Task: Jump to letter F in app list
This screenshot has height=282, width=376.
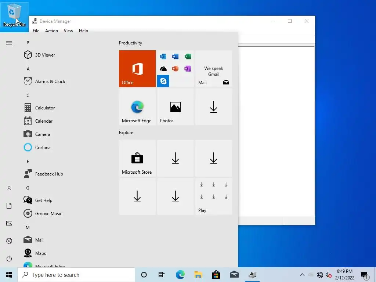Action: [28, 162]
